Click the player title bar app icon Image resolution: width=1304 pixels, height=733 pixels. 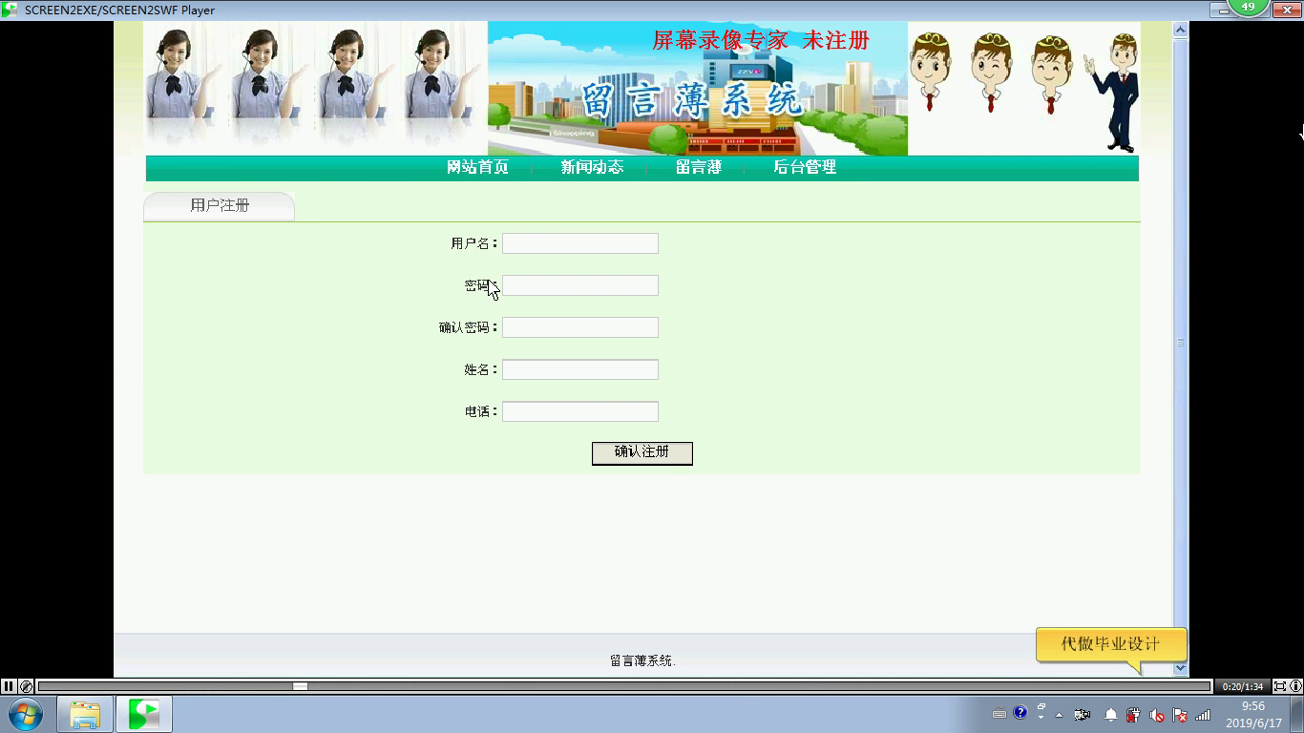point(10,10)
